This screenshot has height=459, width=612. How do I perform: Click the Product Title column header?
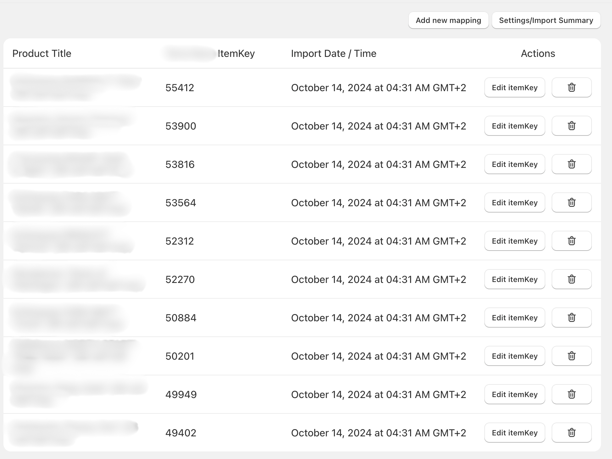[x=42, y=53]
